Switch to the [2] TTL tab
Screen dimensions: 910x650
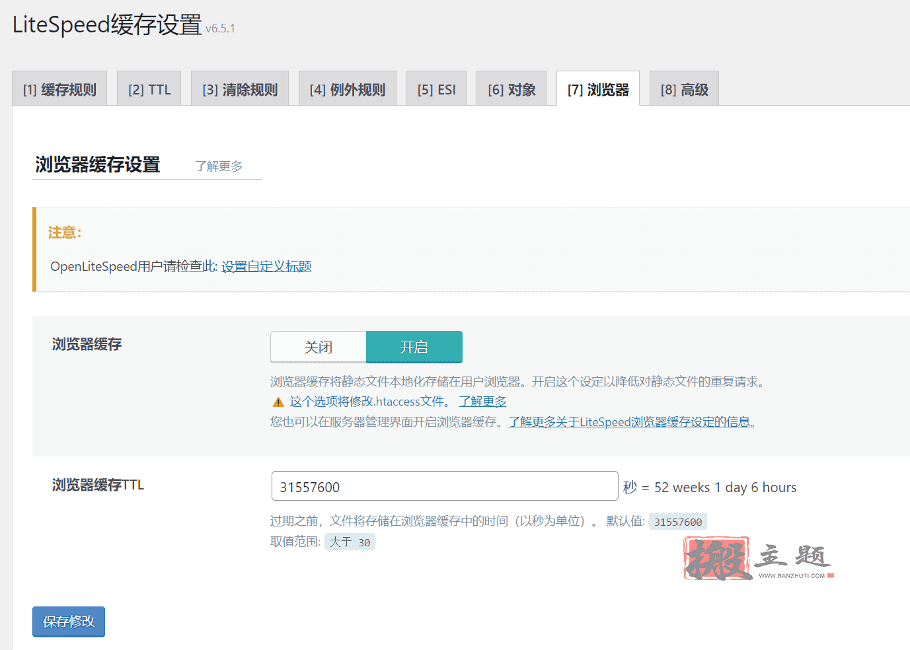click(x=149, y=89)
